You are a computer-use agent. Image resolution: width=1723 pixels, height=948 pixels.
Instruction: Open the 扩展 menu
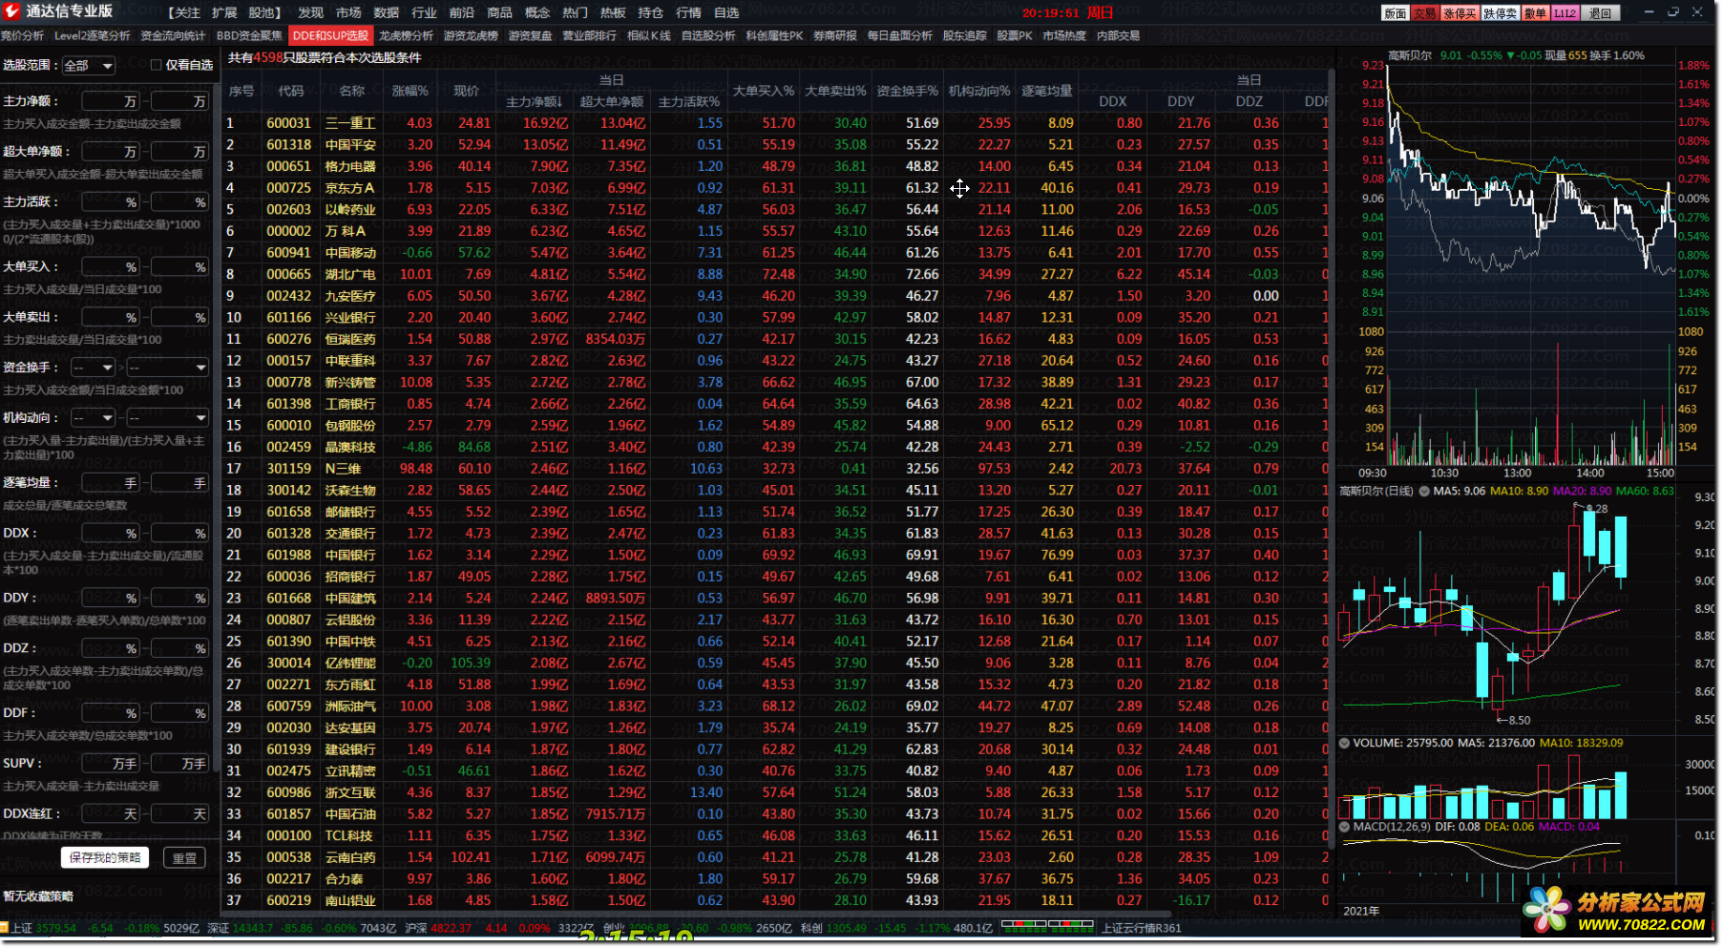pyautogui.click(x=224, y=12)
